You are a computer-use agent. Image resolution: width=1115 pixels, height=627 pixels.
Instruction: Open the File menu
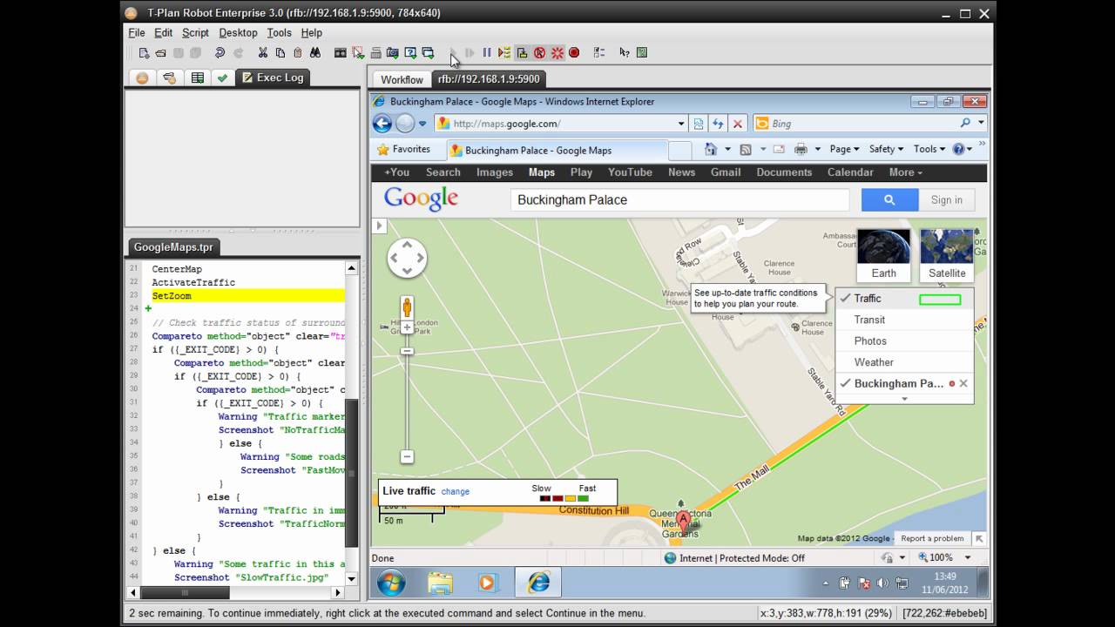[x=137, y=32]
